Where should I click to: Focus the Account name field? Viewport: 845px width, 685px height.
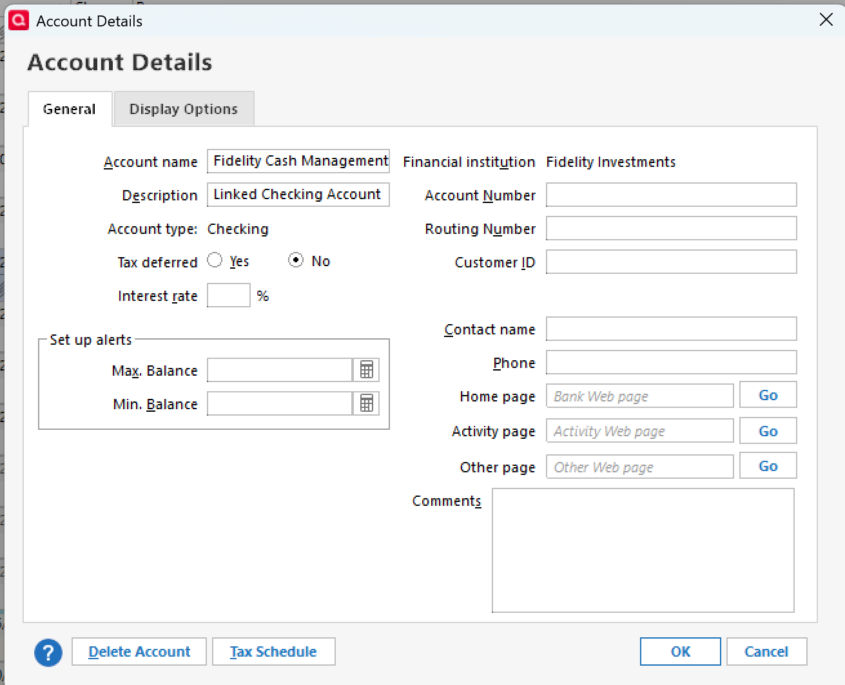pyautogui.click(x=298, y=161)
